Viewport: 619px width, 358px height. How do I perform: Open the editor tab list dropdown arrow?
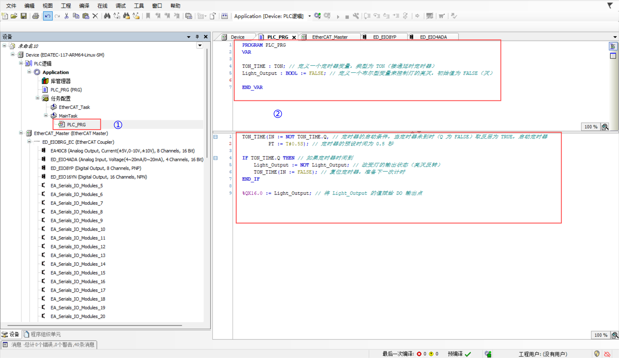(615, 37)
